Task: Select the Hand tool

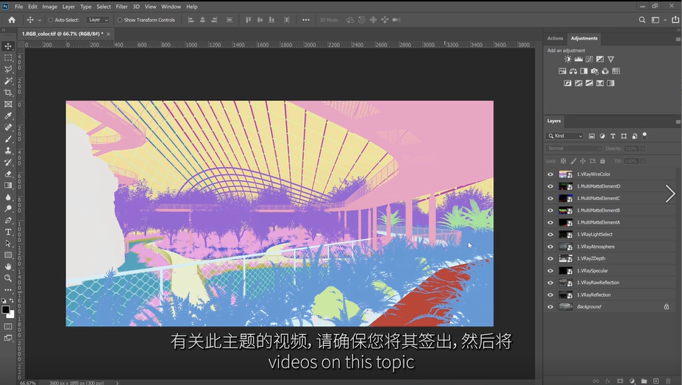Action: pos(8,266)
